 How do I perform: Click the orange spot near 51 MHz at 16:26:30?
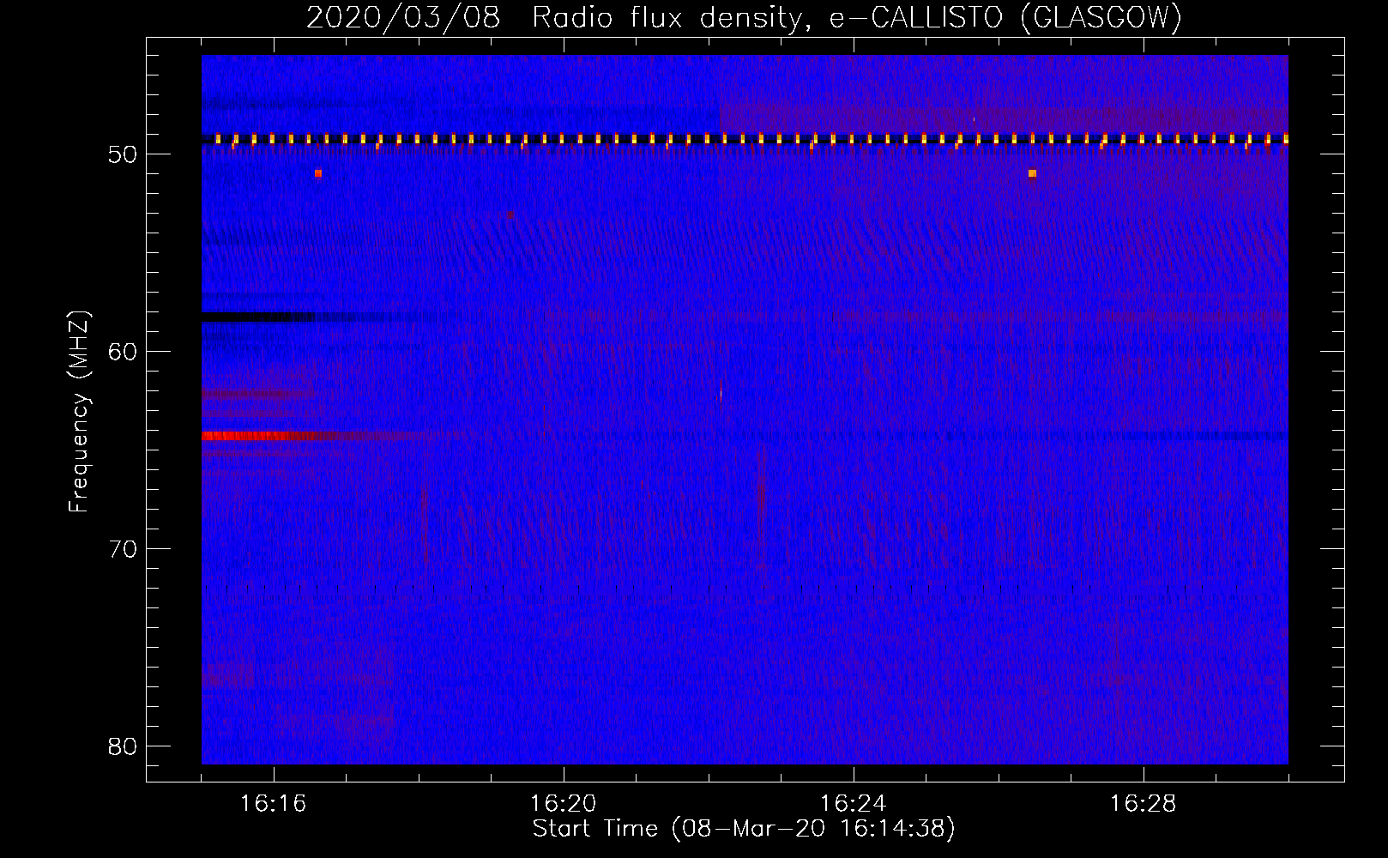(1032, 173)
